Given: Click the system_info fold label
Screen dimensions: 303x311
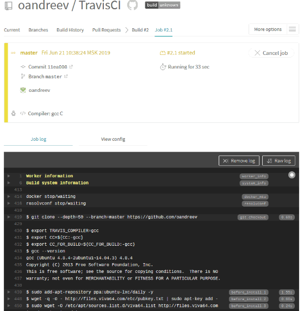Looking at the screenshot, I should [x=254, y=183].
